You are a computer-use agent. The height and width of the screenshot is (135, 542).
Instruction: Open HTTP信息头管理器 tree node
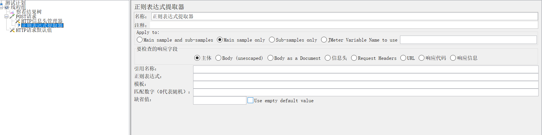point(42,21)
